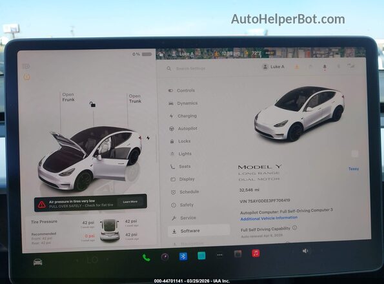Tap Learn More on the tire pressure warning
This screenshot has height=284, width=384.
[x=130, y=202]
